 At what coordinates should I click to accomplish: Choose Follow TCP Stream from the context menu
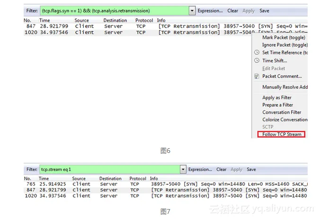coord(282,135)
